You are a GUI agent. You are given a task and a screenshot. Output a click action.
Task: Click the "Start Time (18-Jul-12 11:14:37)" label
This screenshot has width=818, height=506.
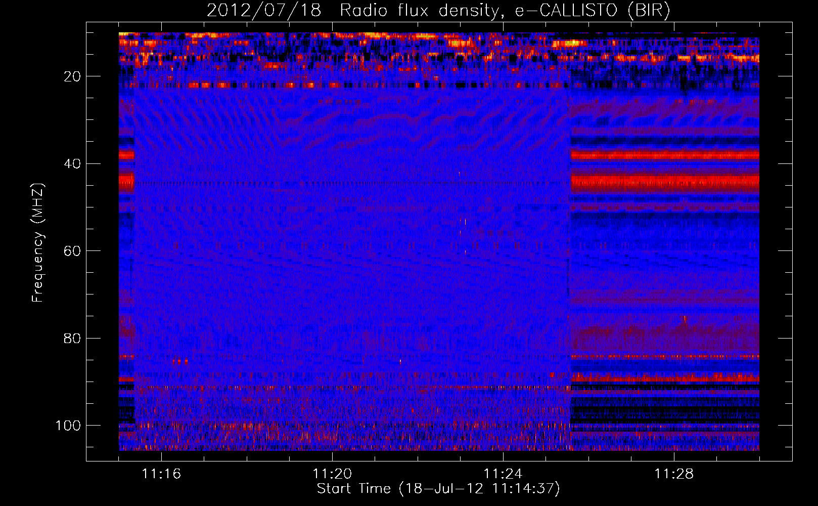[x=438, y=489]
